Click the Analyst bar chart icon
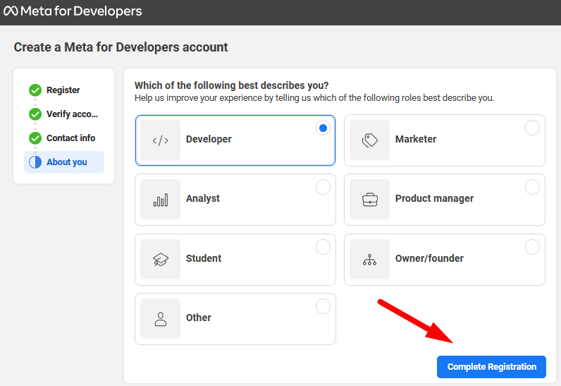Image resolution: width=561 pixels, height=386 pixels. coord(160,200)
